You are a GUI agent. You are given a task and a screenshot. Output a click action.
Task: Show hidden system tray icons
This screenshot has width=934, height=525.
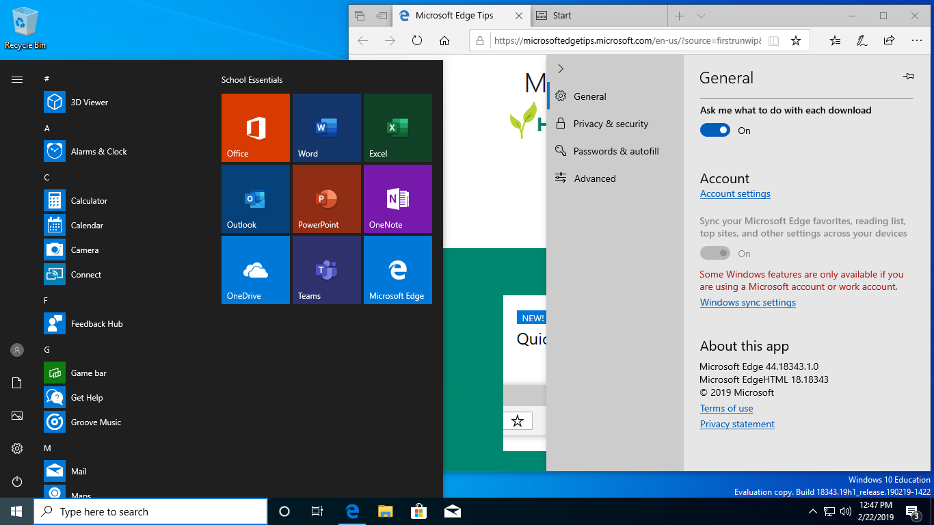pos(812,511)
